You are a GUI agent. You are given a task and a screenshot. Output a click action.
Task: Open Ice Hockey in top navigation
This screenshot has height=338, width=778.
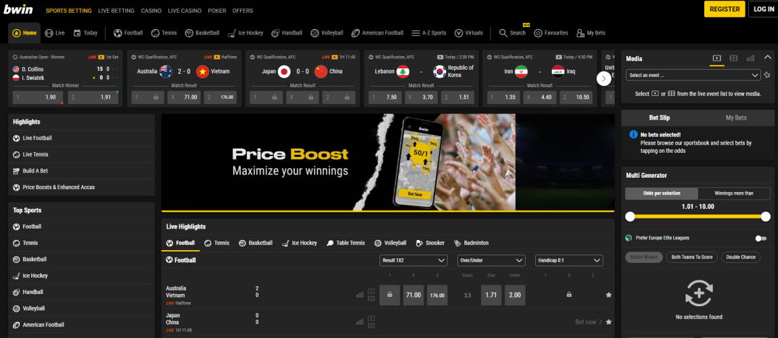245,33
